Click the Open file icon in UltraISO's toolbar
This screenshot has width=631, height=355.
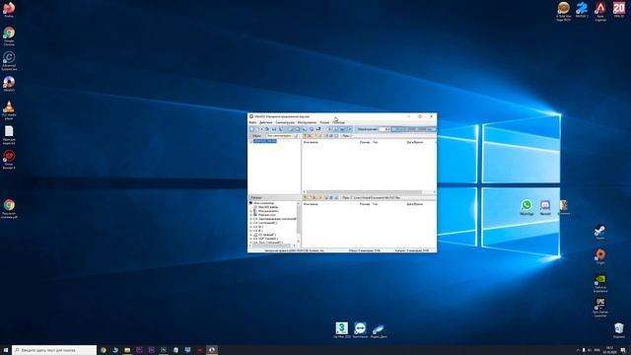(x=257, y=129)
